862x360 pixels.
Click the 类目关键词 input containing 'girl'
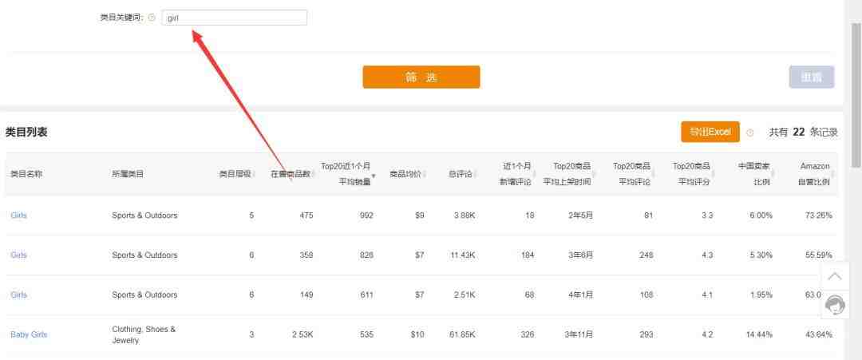(234, 18)
